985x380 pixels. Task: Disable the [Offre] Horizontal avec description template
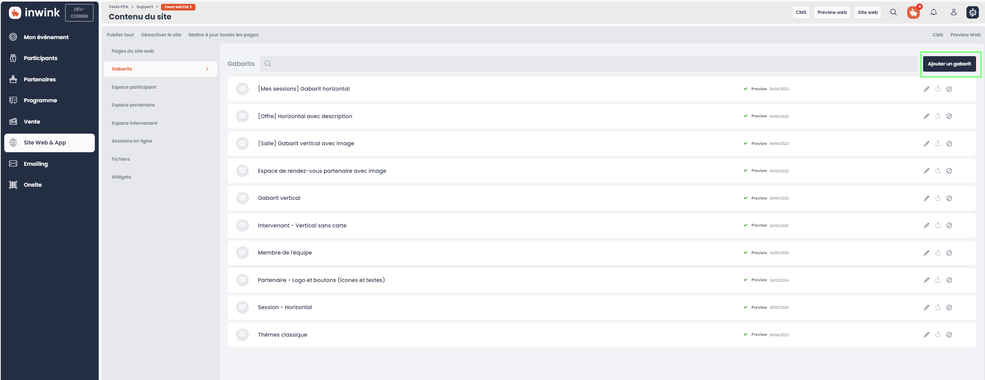pyautogui.click(x=949, y=116)
